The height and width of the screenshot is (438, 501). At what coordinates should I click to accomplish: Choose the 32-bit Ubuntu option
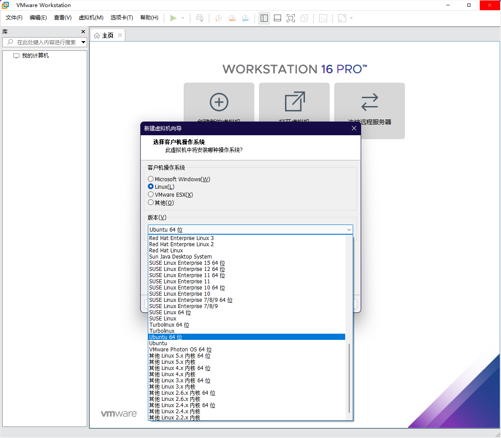coord(247,343)
